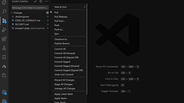Click the Toggle Terminal text
This screenshot has height=103, width=184.
110,91
